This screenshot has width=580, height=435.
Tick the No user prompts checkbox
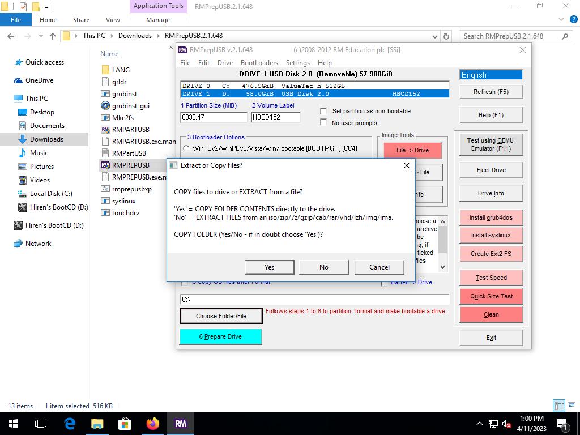click(323, 122)
